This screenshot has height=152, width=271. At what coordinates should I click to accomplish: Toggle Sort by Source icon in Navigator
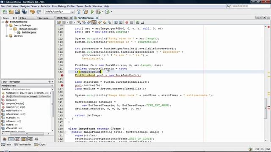[x=36, y=139]
